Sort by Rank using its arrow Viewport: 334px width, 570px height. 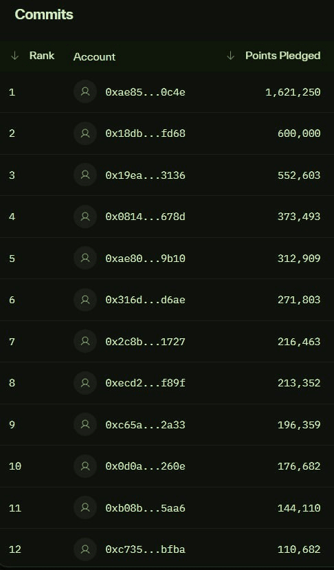[x=14, y=56]
